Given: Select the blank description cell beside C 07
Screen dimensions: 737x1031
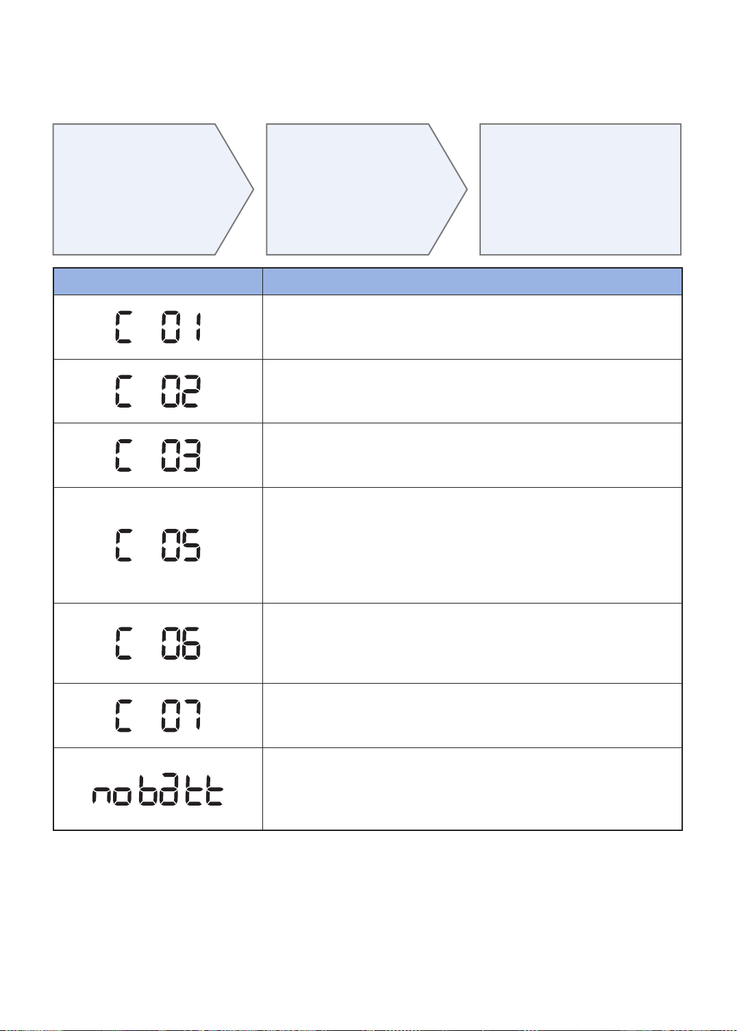Looking at the screenshot, I should click(x=473, y=716).
